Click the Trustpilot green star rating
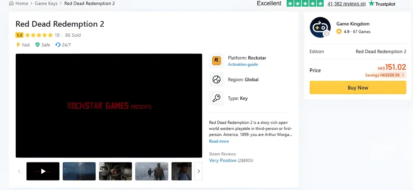 point(305,4)
